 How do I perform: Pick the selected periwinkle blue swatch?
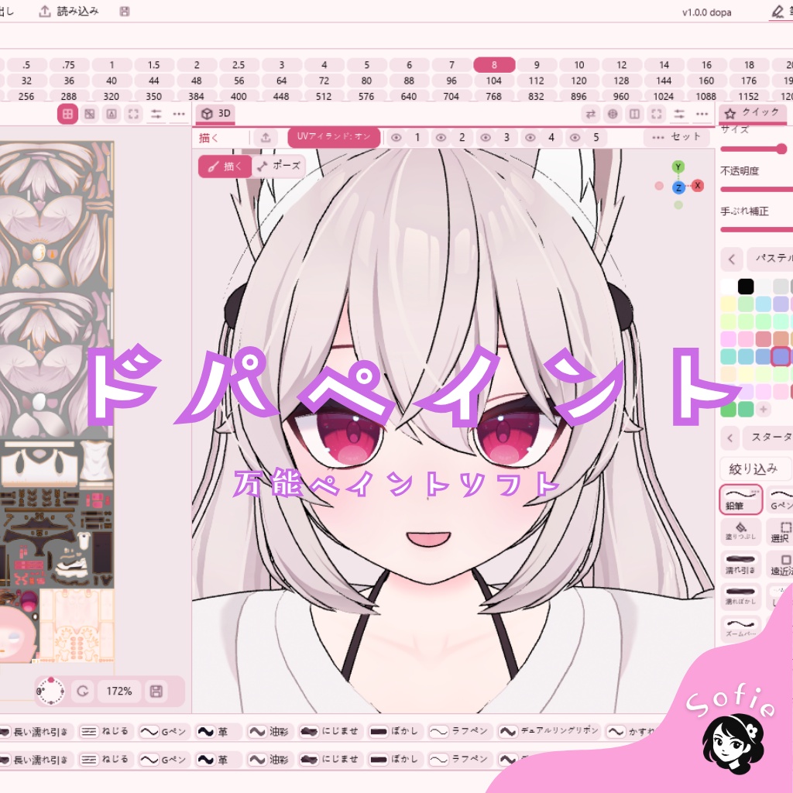(781, 356)
